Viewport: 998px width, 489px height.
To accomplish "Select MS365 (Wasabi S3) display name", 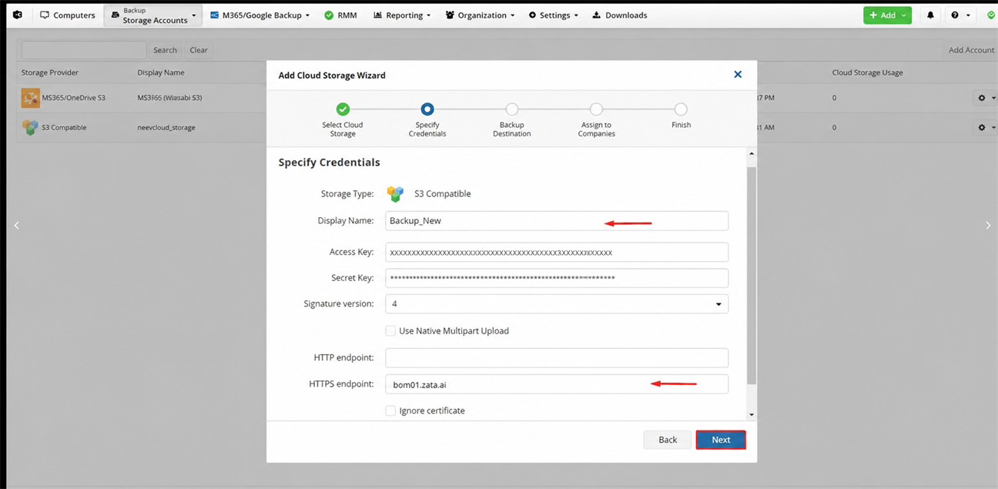I will pos(169,98).
